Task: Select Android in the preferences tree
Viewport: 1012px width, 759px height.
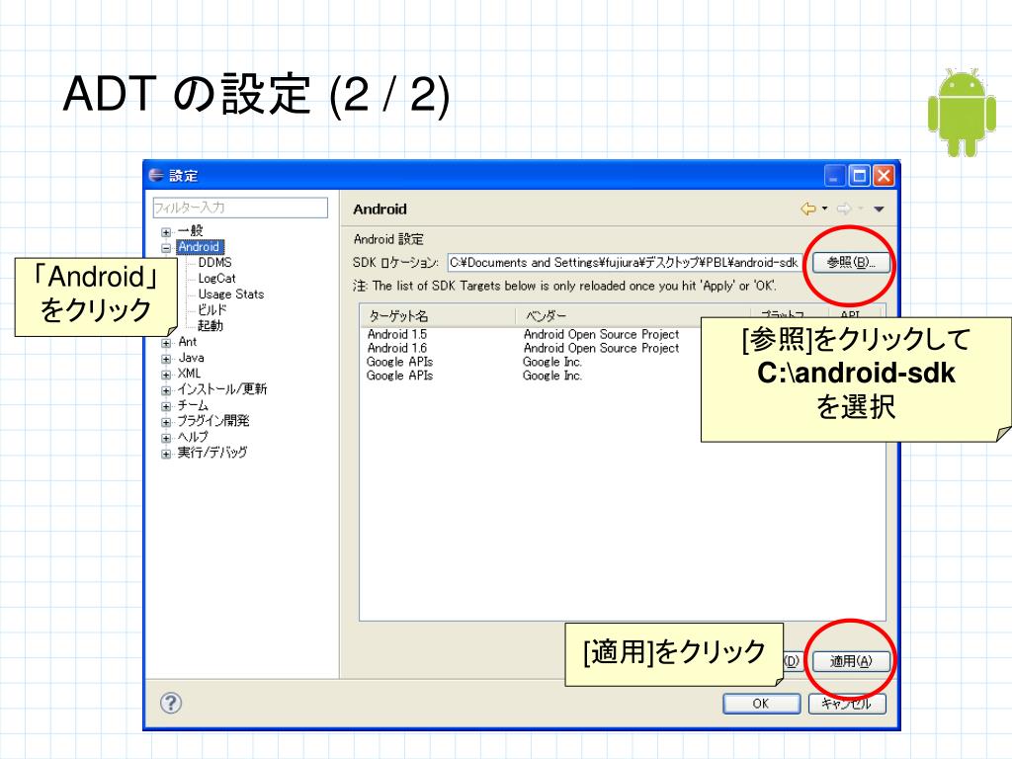Action: (200, 246)
